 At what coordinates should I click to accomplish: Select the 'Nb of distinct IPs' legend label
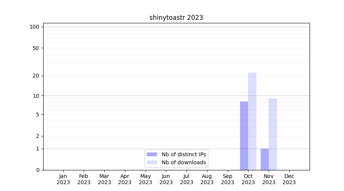click(x=183, y=154)
